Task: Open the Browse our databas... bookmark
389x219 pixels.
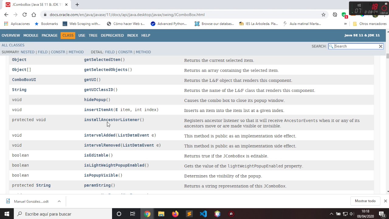Action: pos(214,24)
